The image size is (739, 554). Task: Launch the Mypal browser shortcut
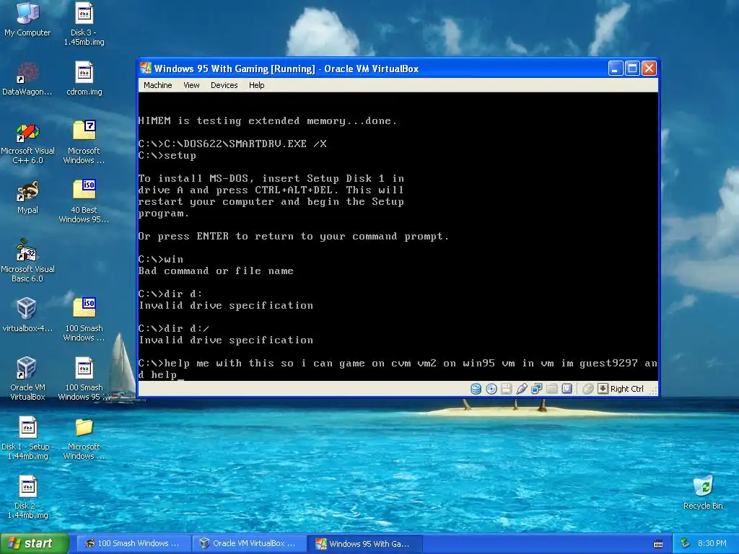pyautogui.click(x=27, y=198)
